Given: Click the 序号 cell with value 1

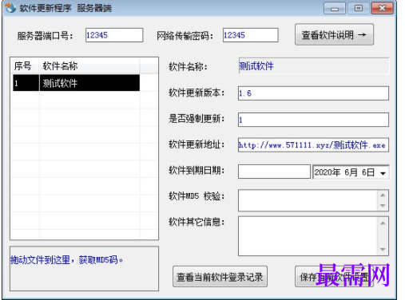Looking at the screenshot, I should [26, 83].
